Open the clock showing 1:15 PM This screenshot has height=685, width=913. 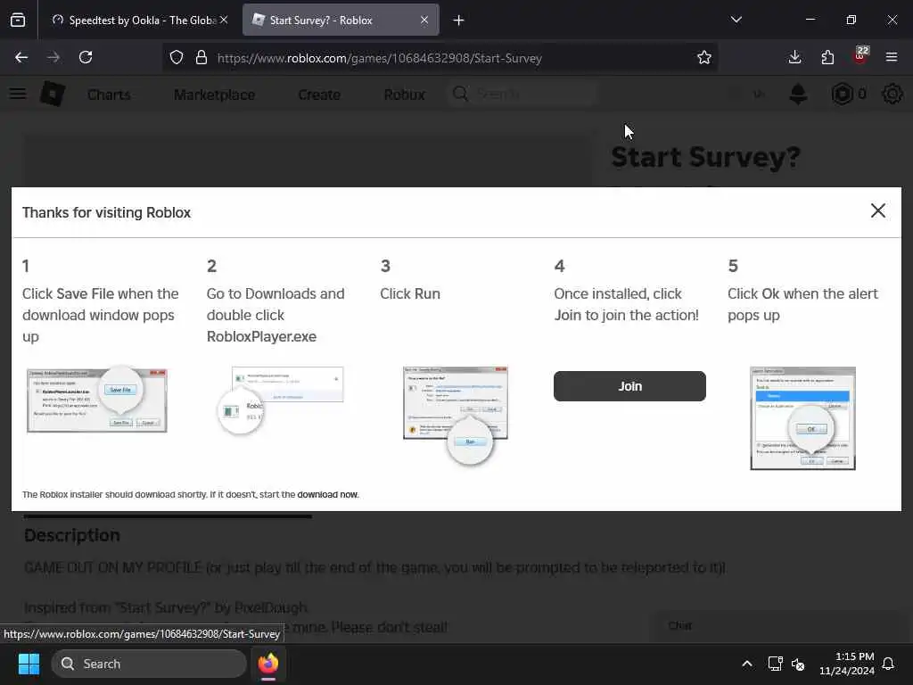pyautogui.click(x=847, y=664)
